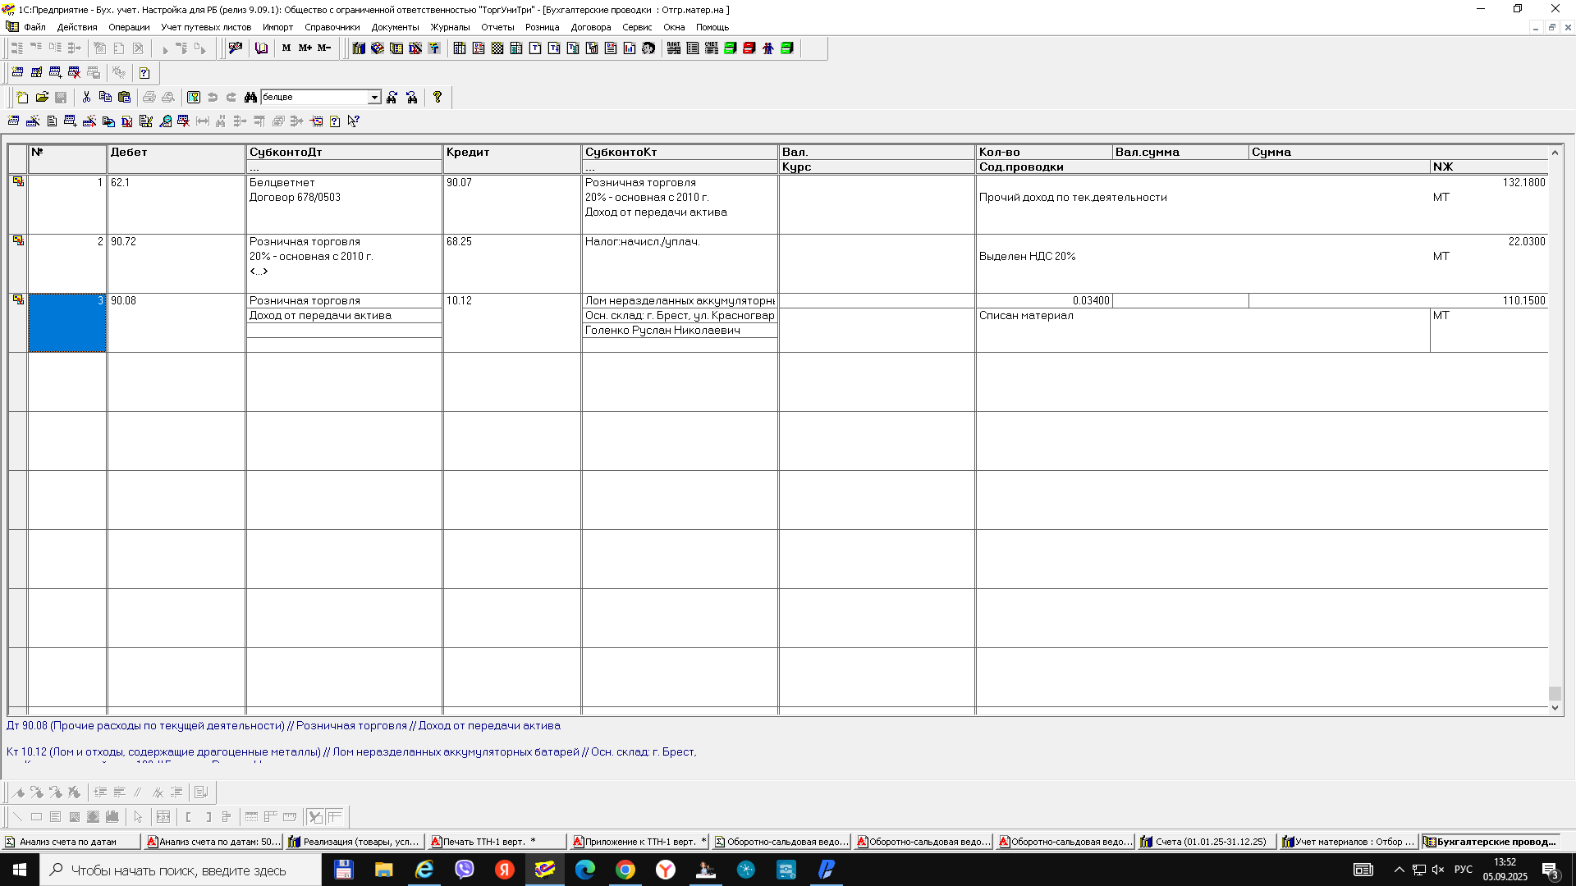This screenshot has width=1576, height=886.
Task: Open the search text dropdown arrow
Action: (374, 97)
